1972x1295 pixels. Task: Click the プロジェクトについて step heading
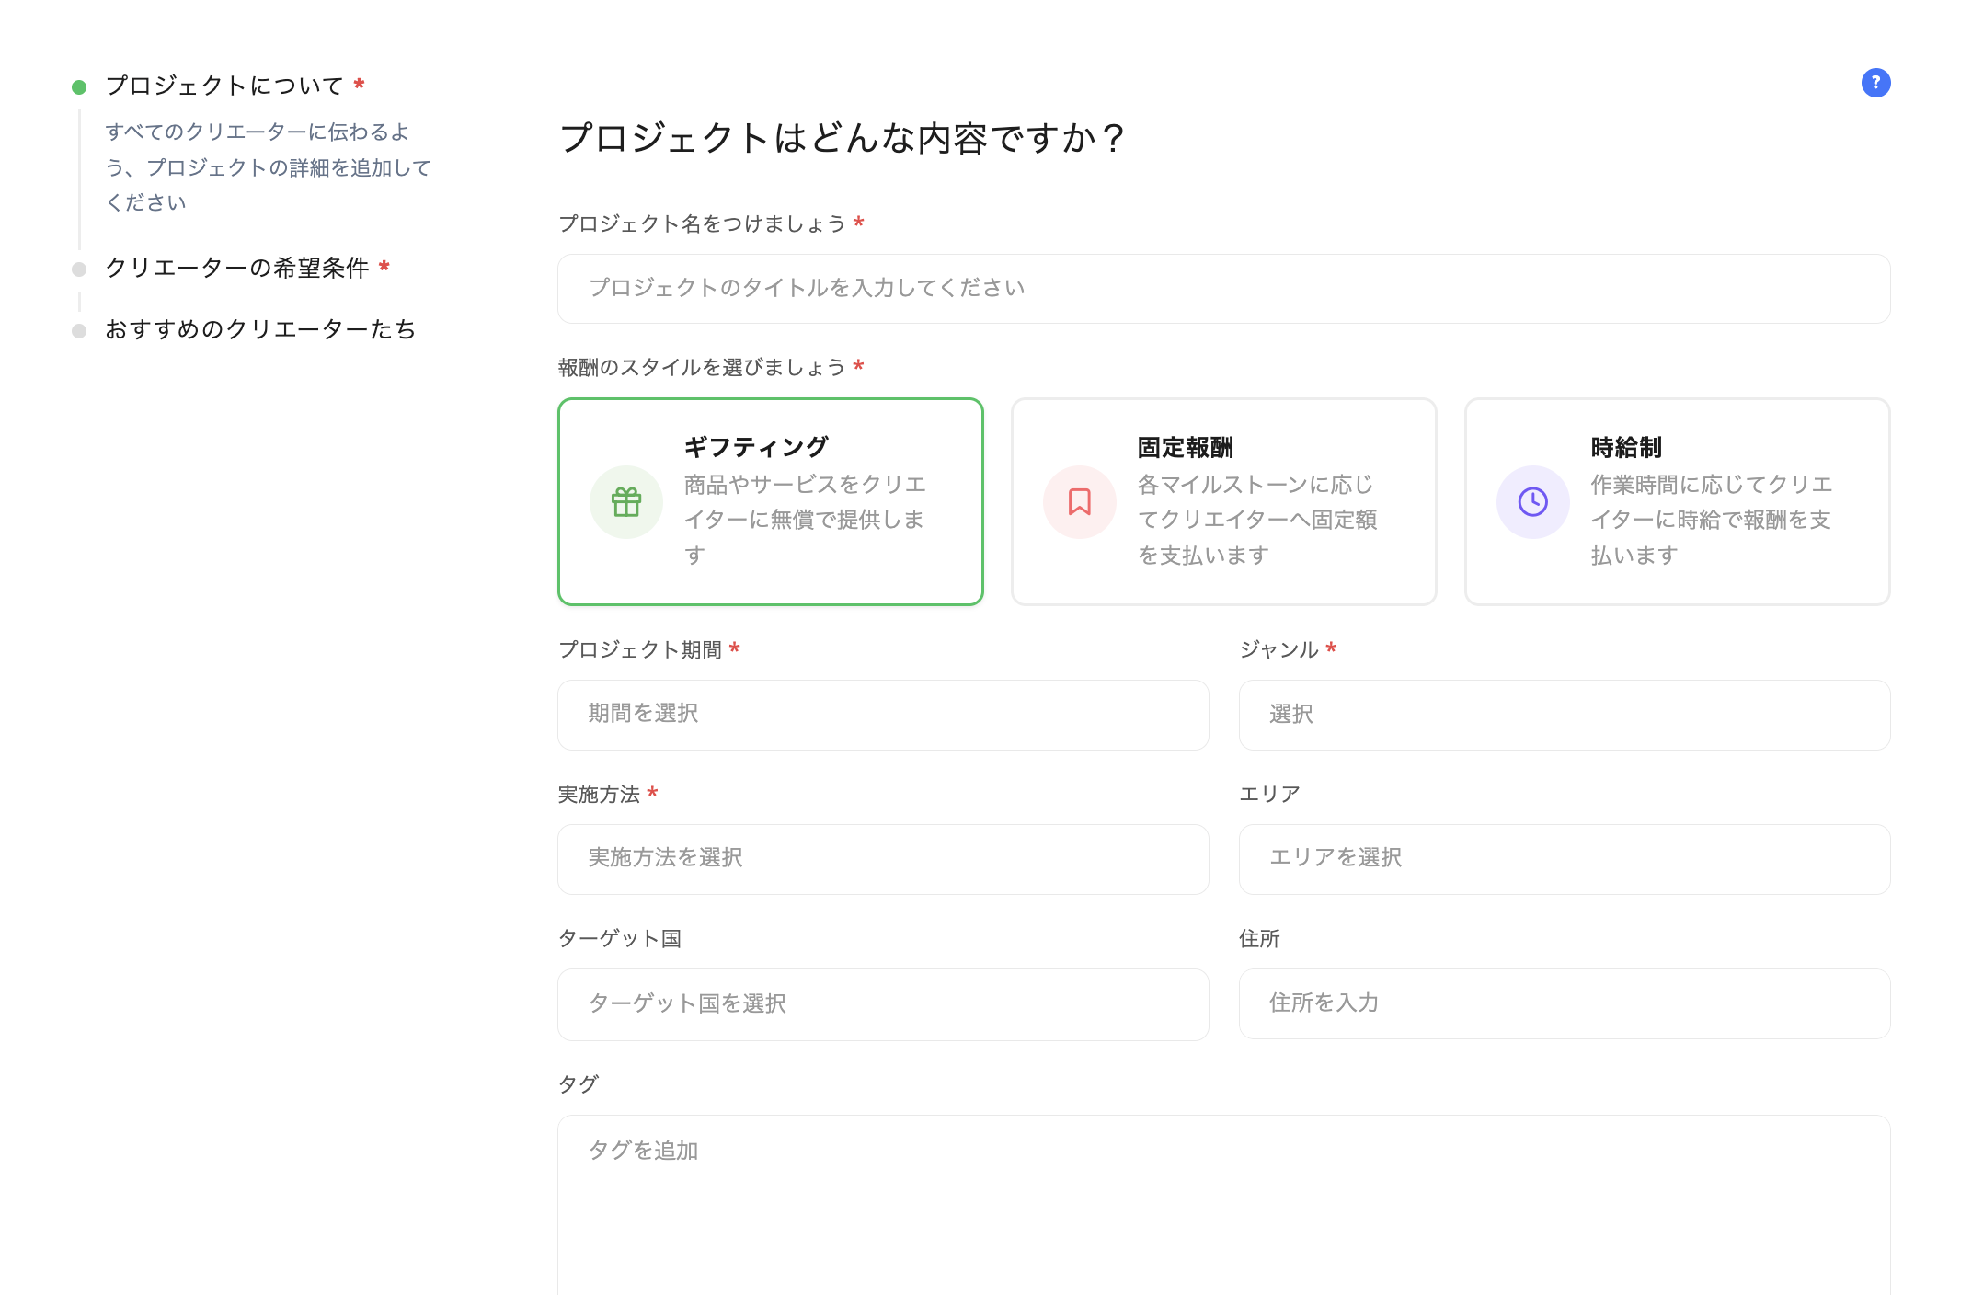pyautogui.click(x=224, y=86)
